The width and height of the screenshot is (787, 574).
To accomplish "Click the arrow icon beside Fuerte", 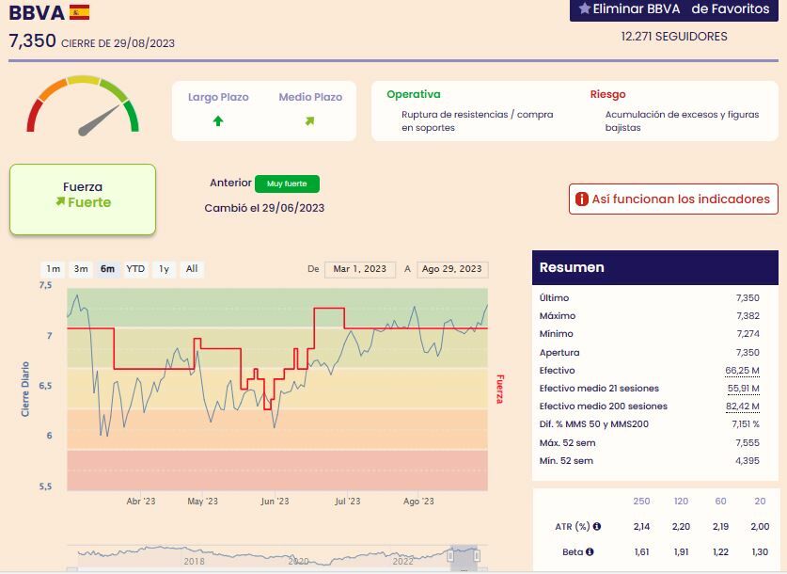I will tap(60, 202).
